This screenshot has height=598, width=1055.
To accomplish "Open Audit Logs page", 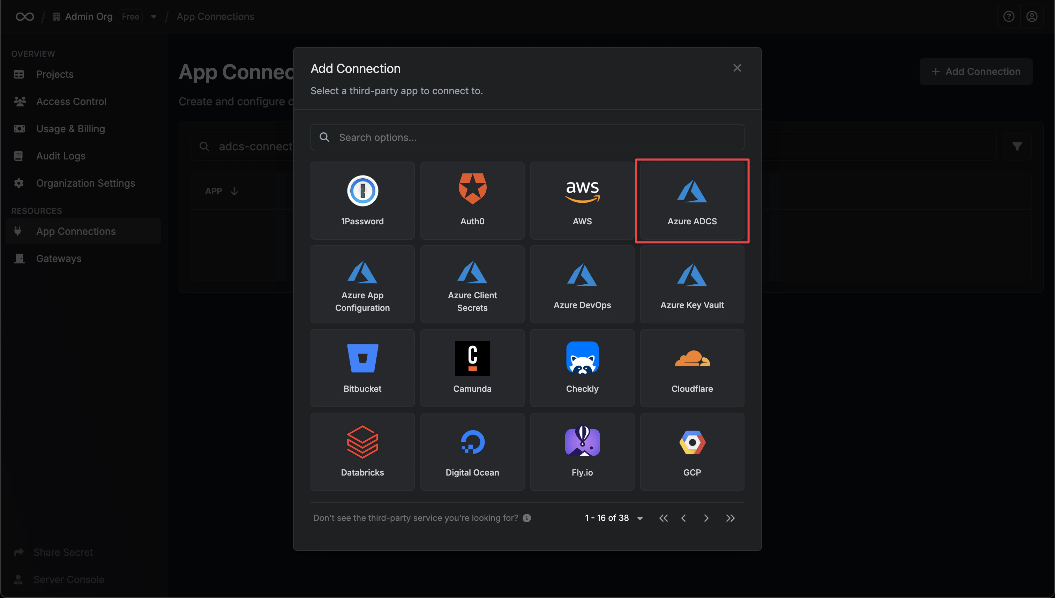I will click(x=83, y=156).
